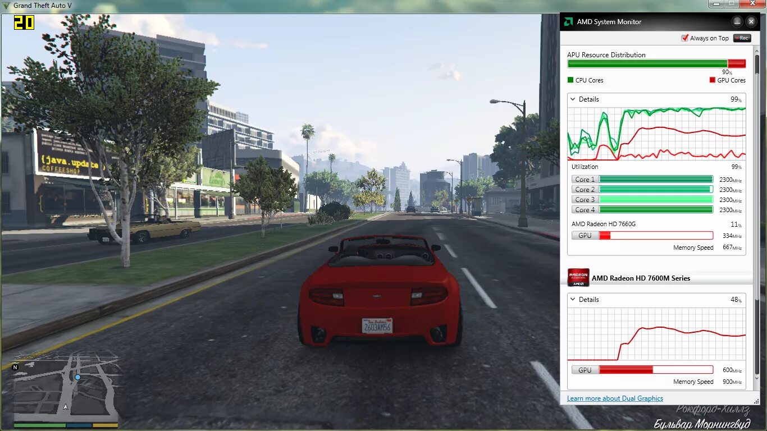Open the Learn more about Dual Graphics link

point(615,398)
